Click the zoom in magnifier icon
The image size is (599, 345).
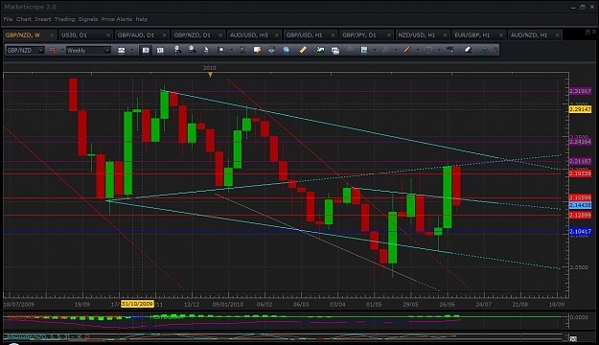177,50
